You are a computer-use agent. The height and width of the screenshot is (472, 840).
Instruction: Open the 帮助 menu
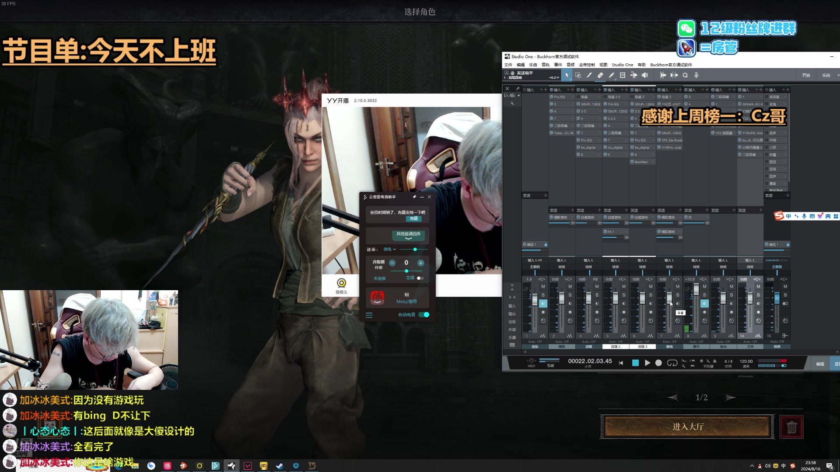(x=641, y=65)
